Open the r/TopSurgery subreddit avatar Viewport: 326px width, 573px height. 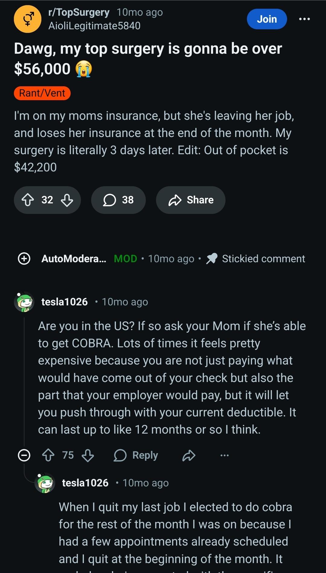click(27, 19)
